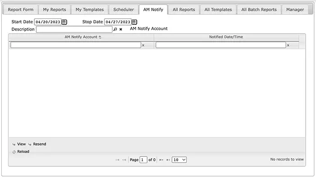316x178 pixels.
Task: Go to the previous page arrow
Action: [124, 160]
